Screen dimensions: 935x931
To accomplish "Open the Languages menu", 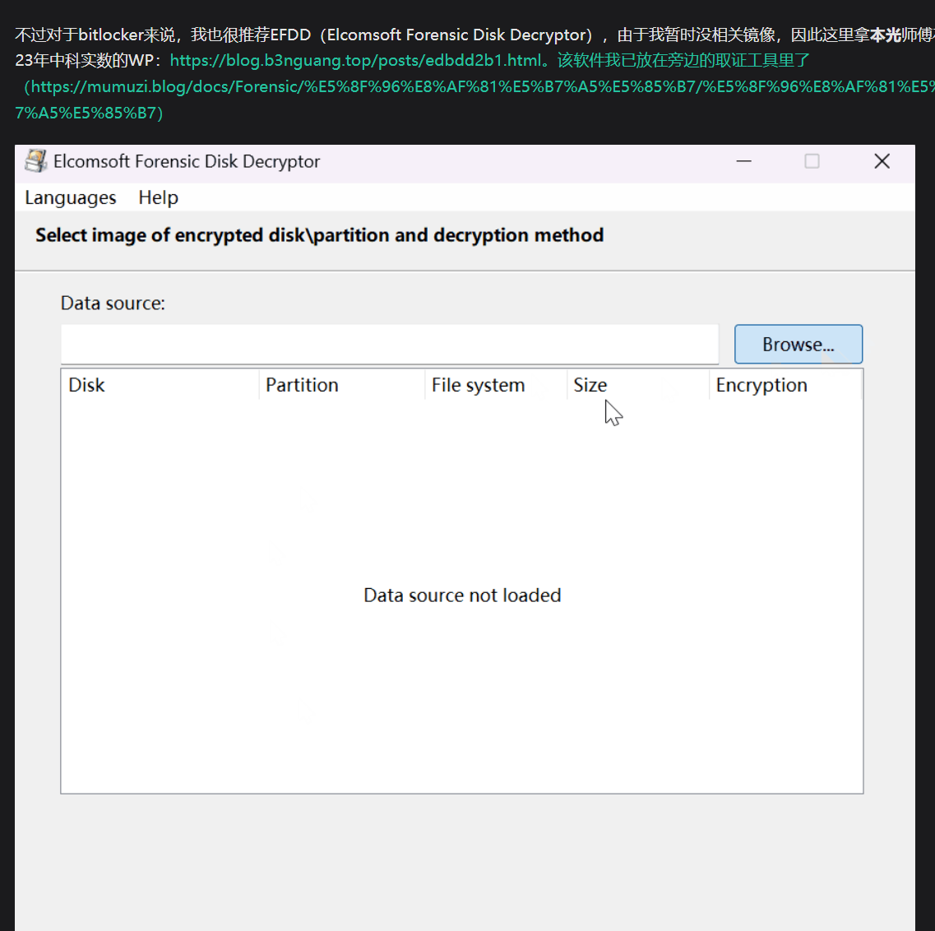I will (x=71, y=197).
